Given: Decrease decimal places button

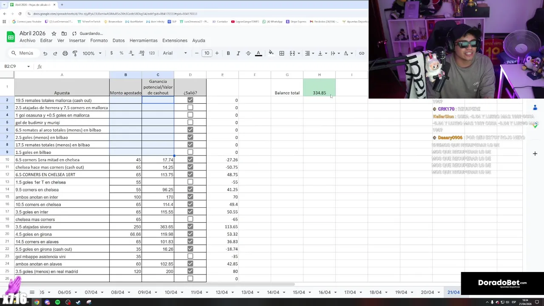Looking at the screenshot, I should click(x=131, y=53).
